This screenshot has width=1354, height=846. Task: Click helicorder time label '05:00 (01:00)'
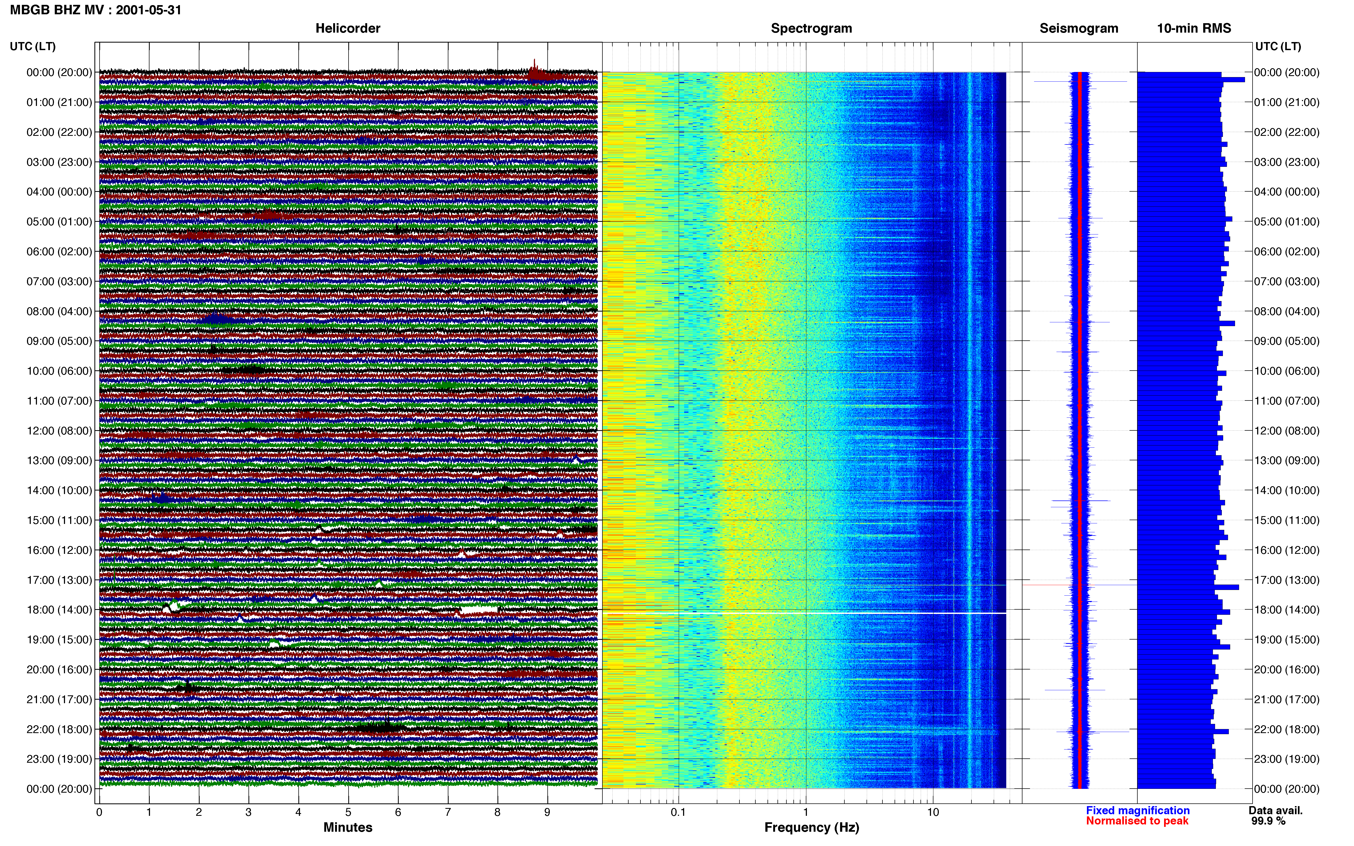point(59,222)
